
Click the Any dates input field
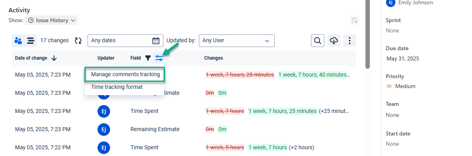click(125, 41)
